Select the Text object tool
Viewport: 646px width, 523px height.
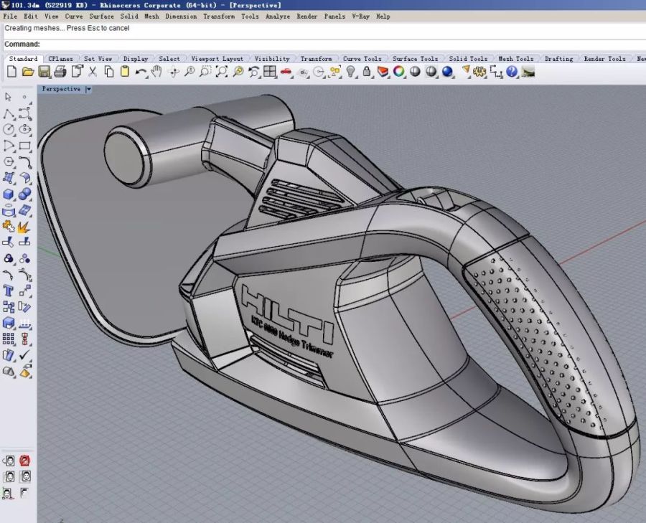tap(9, 291)
